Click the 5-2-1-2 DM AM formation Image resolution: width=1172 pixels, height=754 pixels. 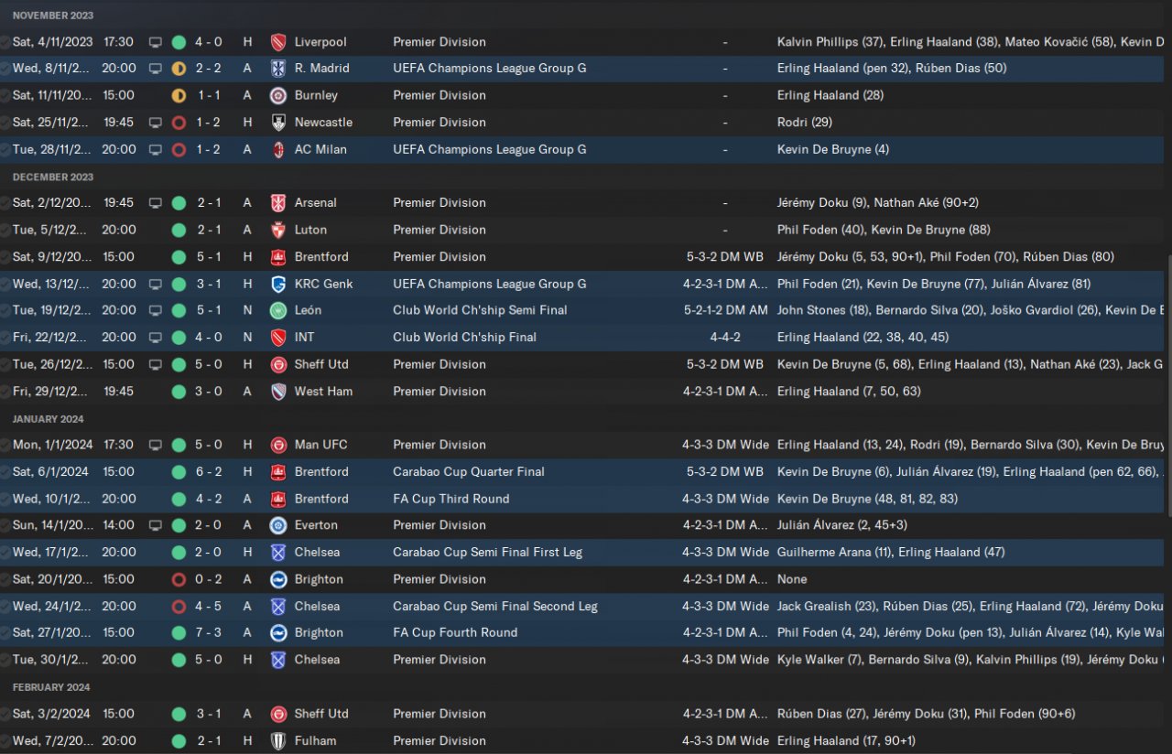(x=725, y=310)
